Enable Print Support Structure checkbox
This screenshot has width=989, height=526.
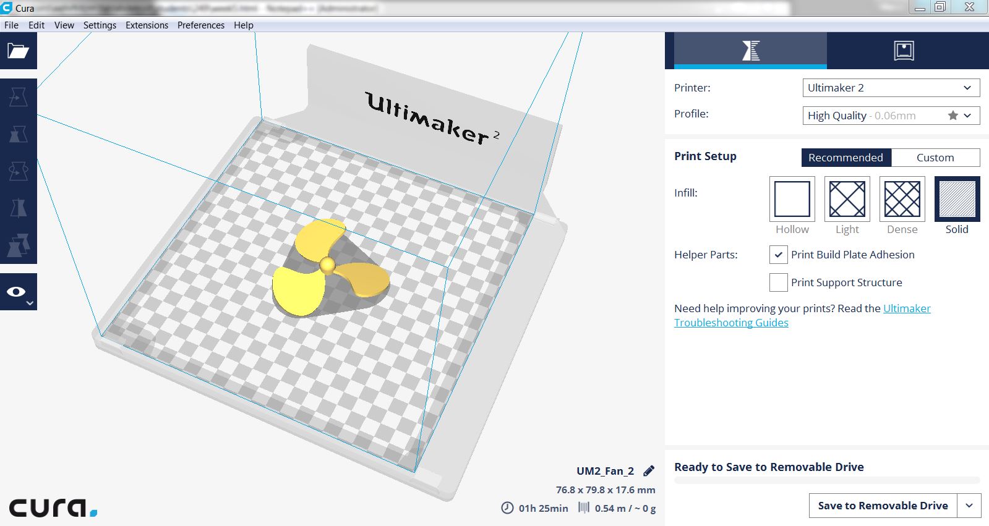tap(779, 282)
